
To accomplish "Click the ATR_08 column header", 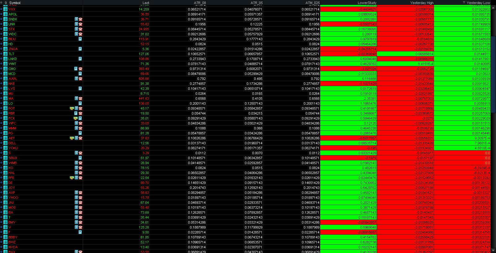I will tap(200, 3).
